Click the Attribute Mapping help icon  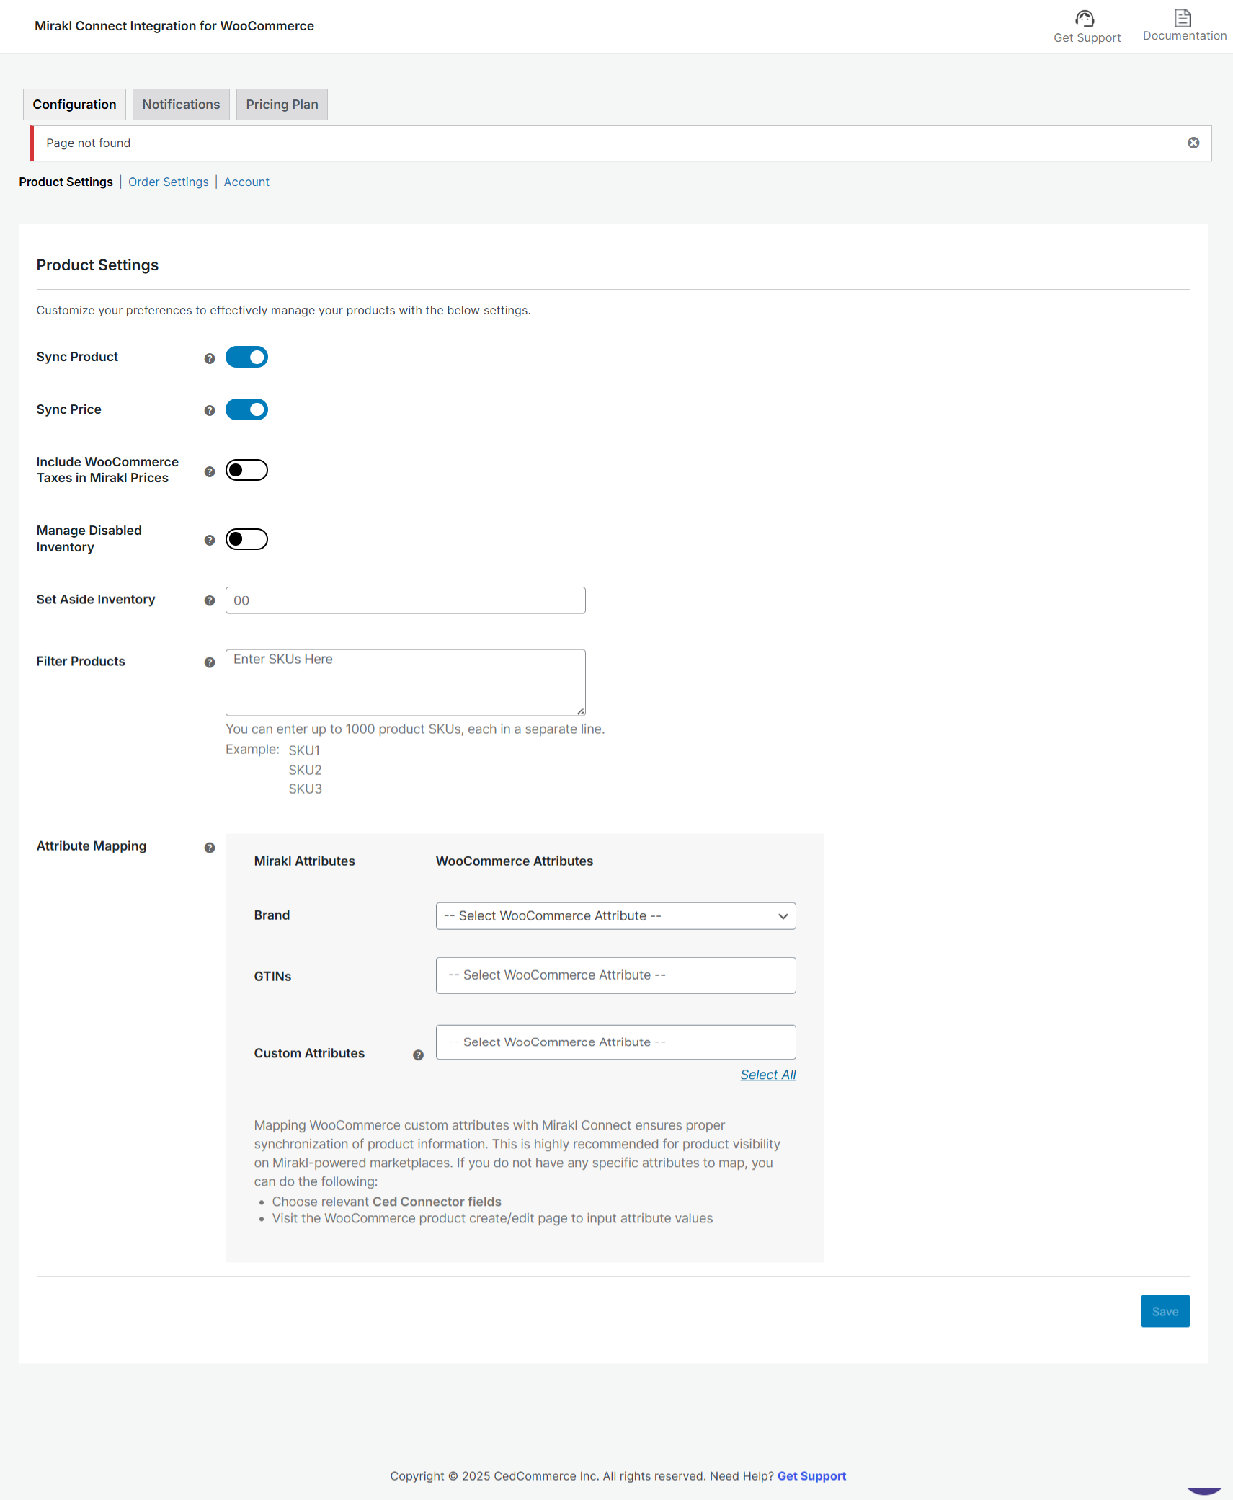point(210,848)
